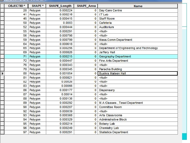The image size is (190, 143).
Task: Click the 'Mass.Comm Department' cell
Action: [138, 40]
